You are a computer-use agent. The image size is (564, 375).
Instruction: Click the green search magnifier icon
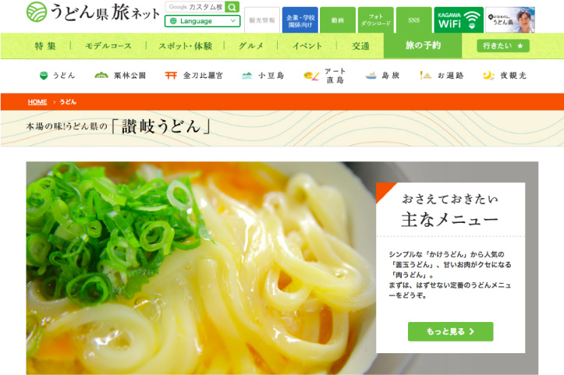tap(232, 7)
